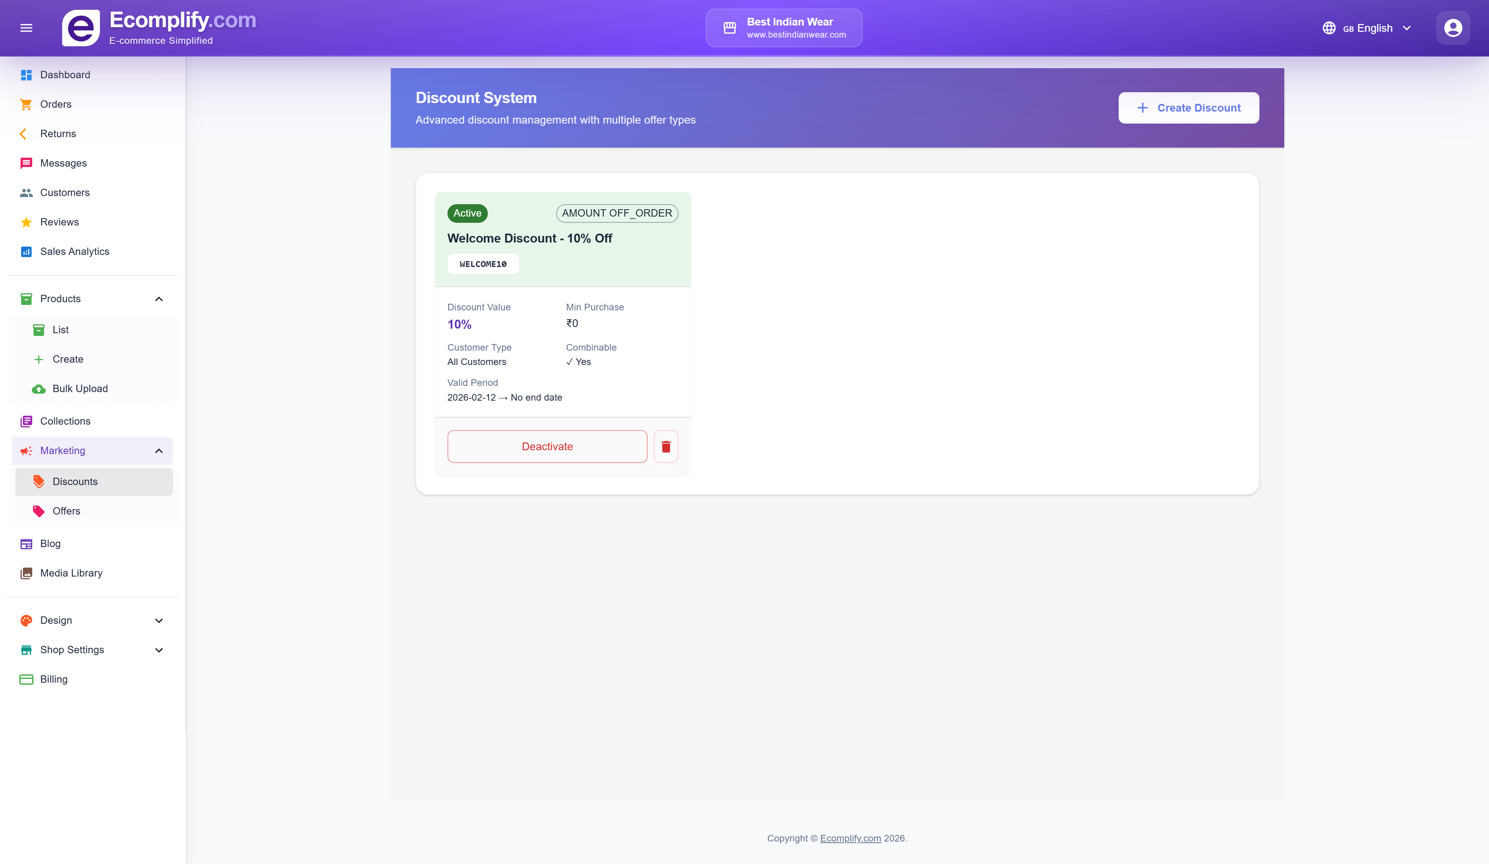Expand the Shop Settings section
This screenshot has height=864, width=1489.
[158, 650]
